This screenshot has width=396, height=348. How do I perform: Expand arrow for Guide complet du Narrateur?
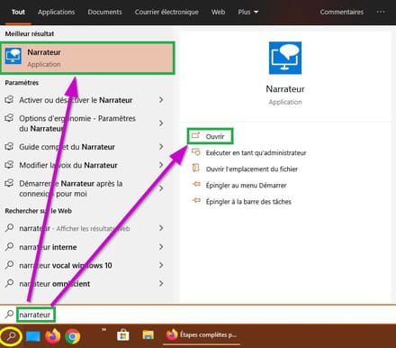[161, 147]
